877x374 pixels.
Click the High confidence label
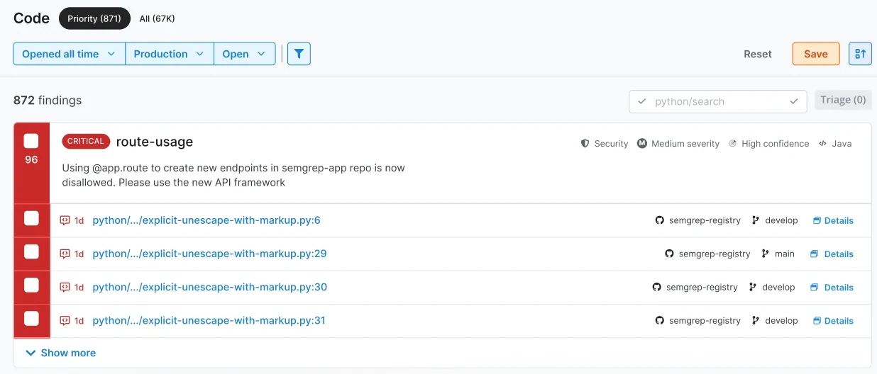pyautogui.click(x=776, y=143)
